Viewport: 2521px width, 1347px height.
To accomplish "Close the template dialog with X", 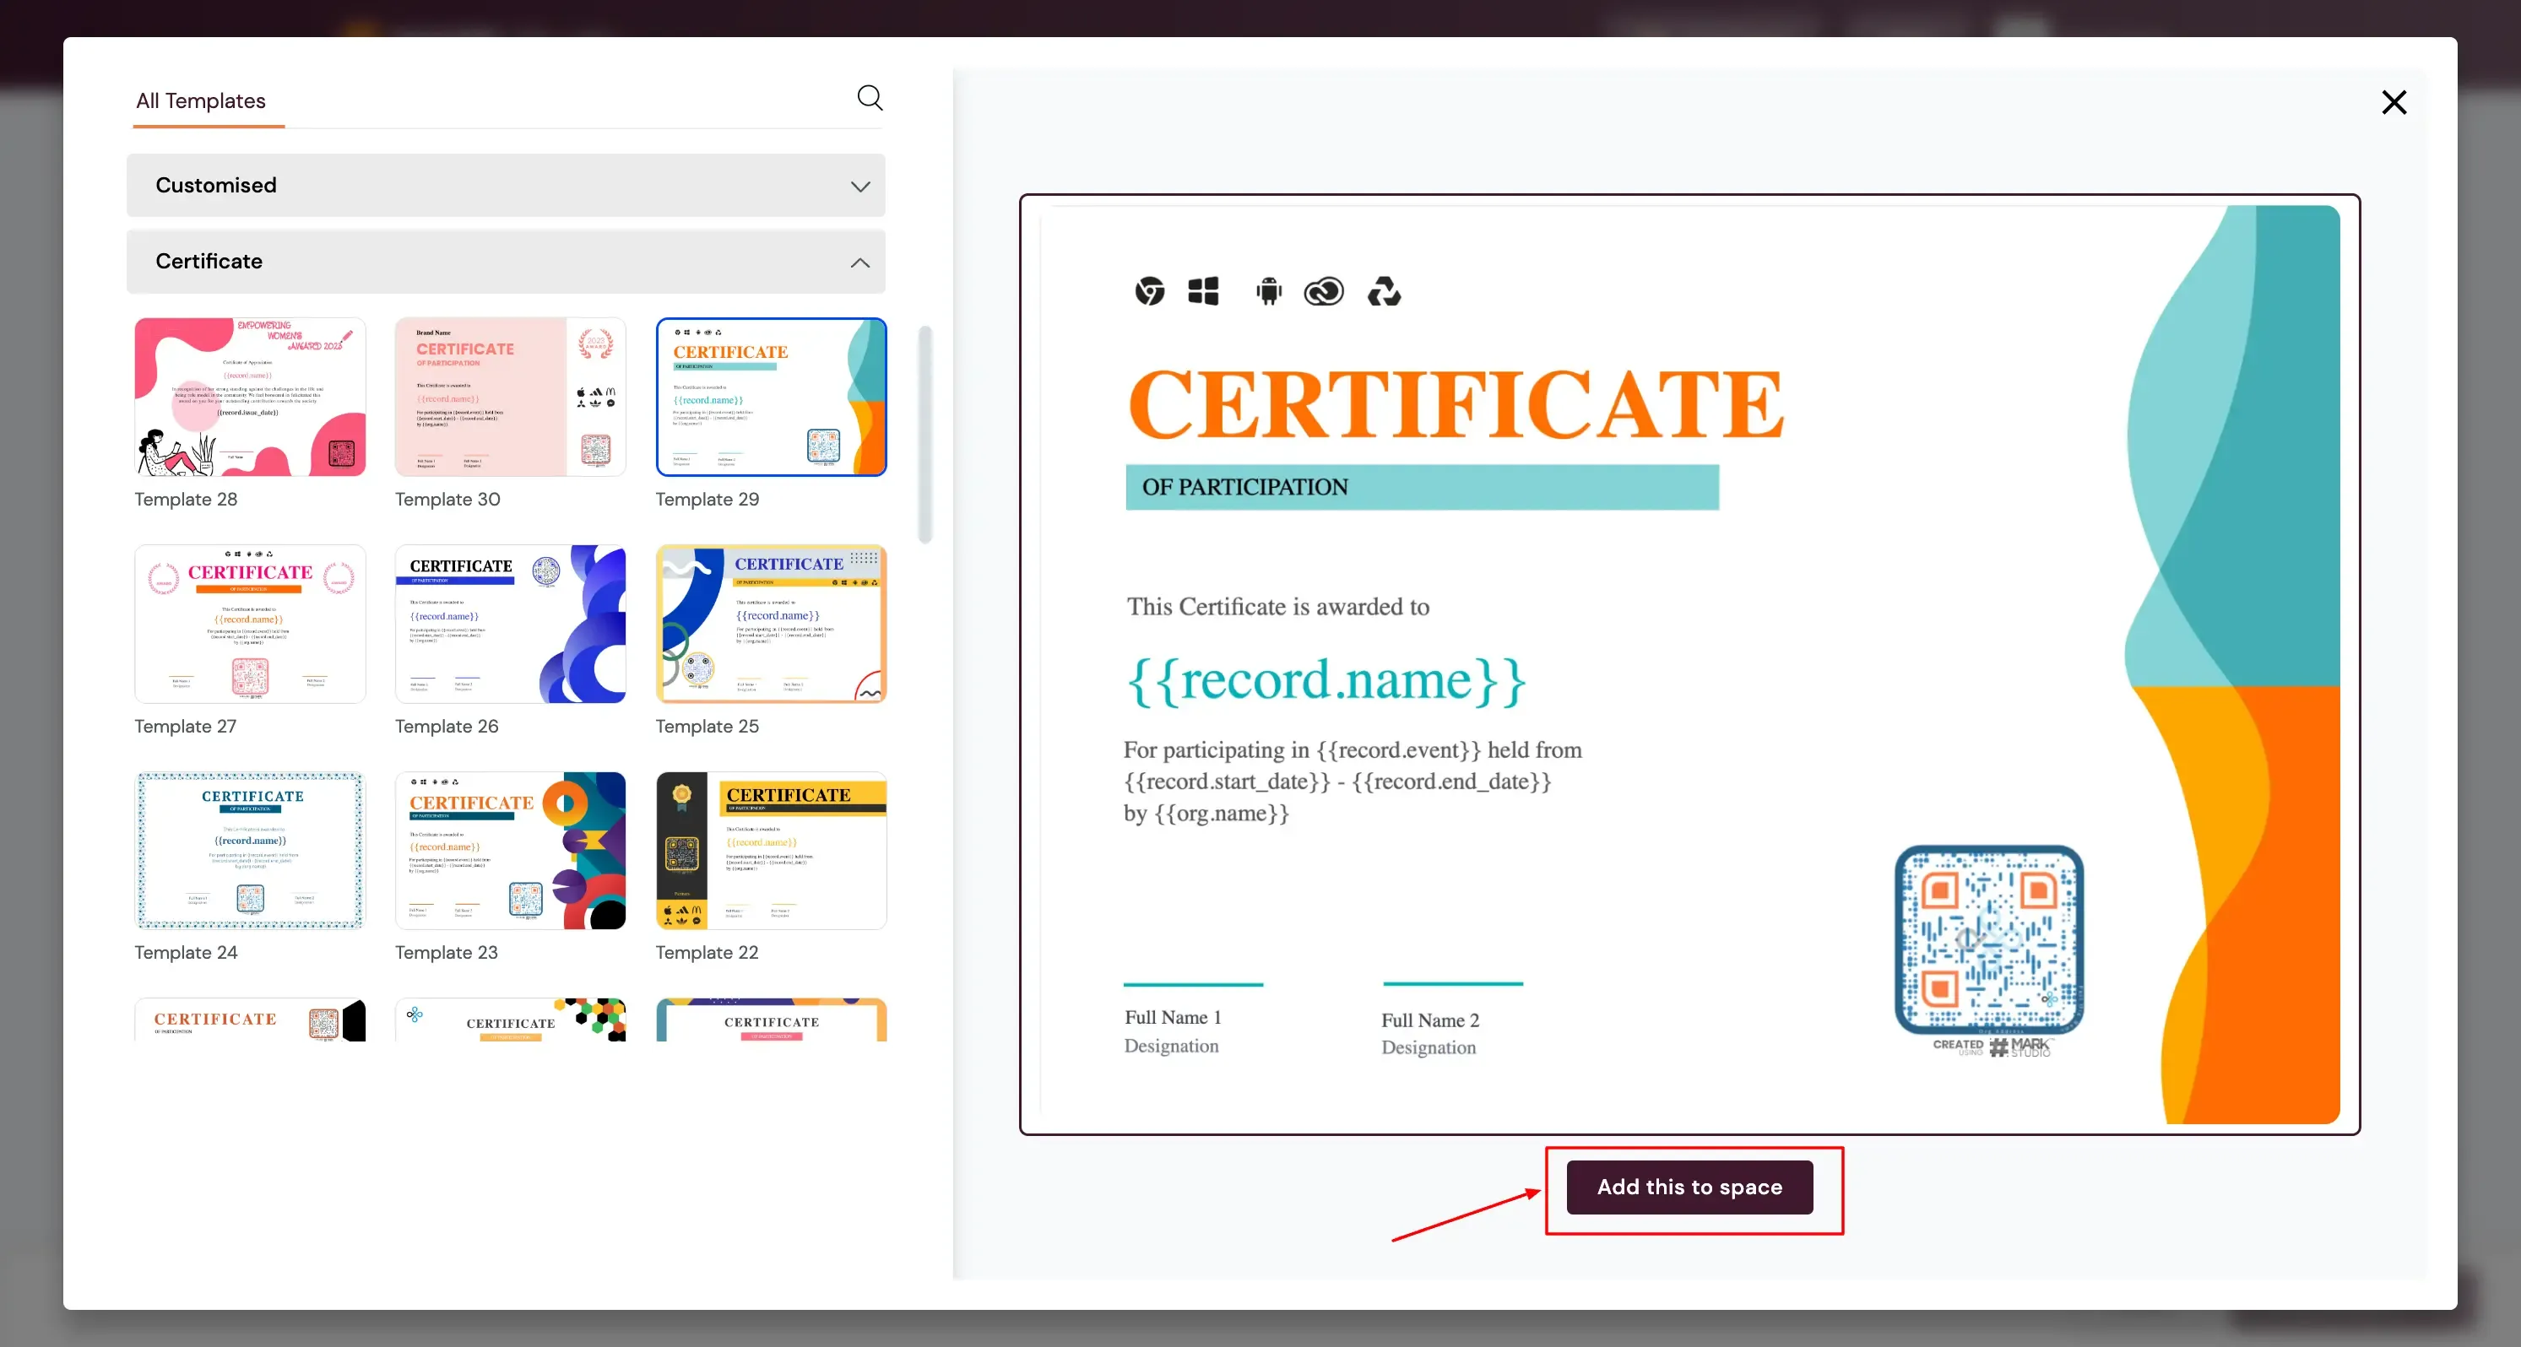I will pos(2394,103).
